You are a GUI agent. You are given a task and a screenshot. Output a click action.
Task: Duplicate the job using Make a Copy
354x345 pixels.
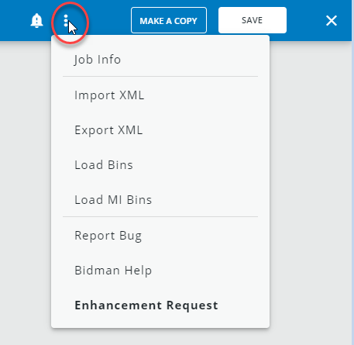coord(169,20)
